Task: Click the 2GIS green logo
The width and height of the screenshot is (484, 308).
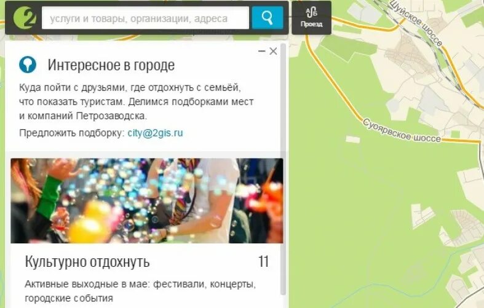Action: (25, 18)
